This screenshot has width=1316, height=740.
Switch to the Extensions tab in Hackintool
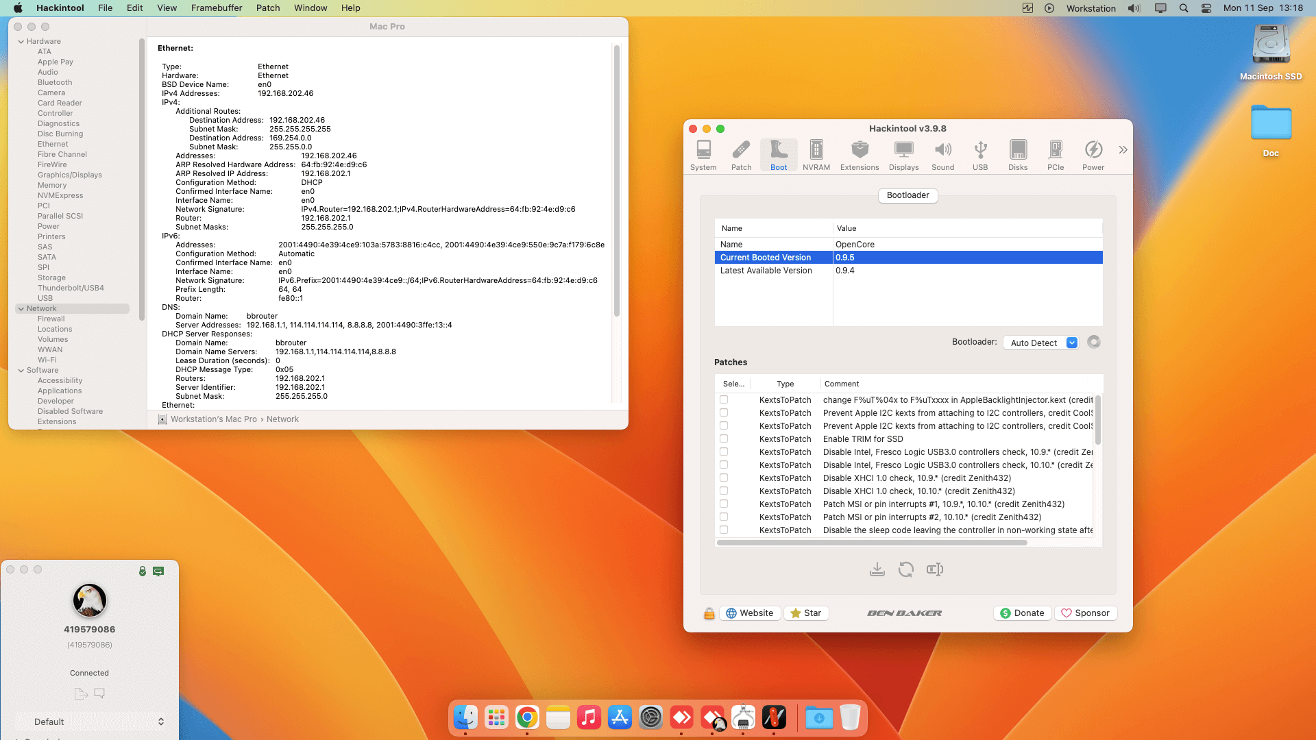[860, 154]
